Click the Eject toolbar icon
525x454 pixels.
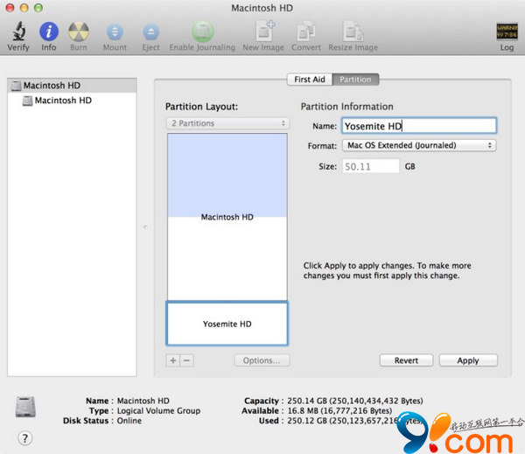(150, 31)
